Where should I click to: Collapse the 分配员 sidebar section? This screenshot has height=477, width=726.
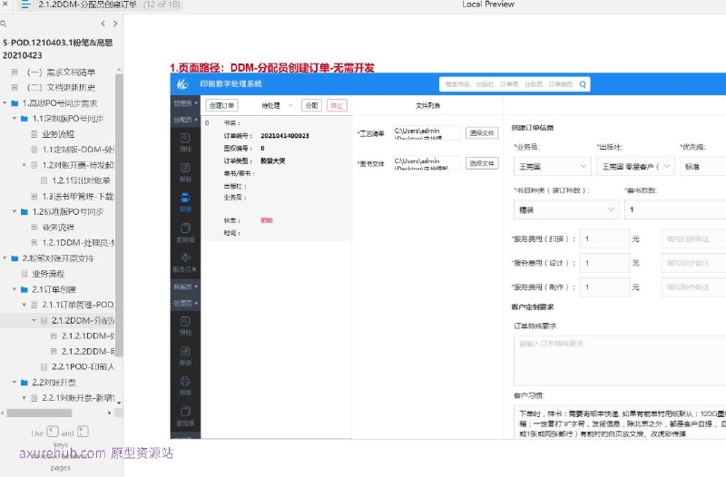click(x=186, y=120)
